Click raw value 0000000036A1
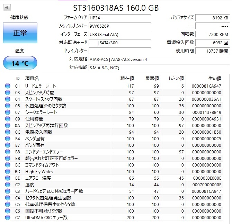 206,99
